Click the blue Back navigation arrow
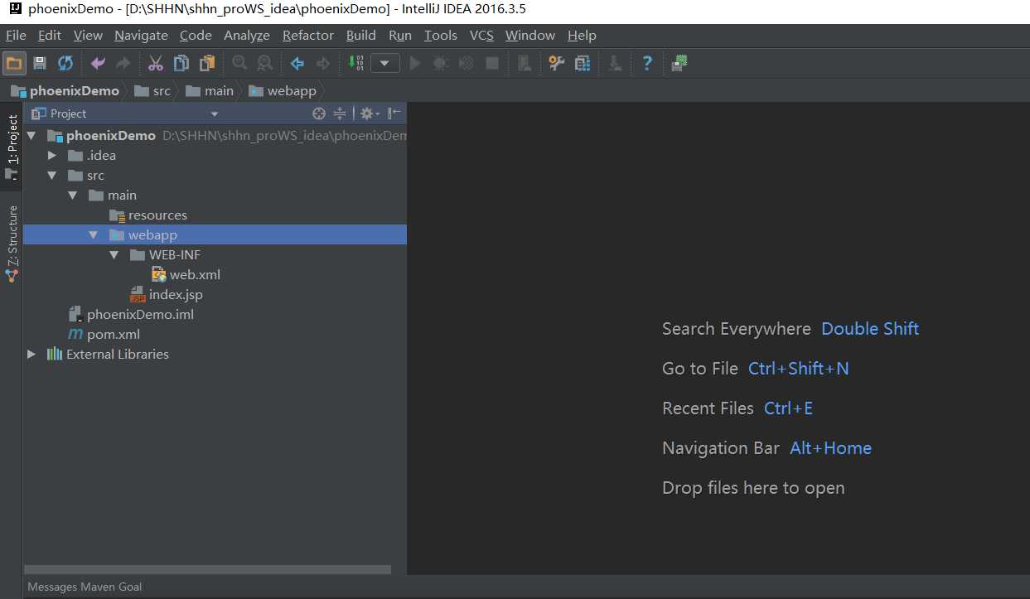This screenshot has height=599, width=1030. click(297, 63)
